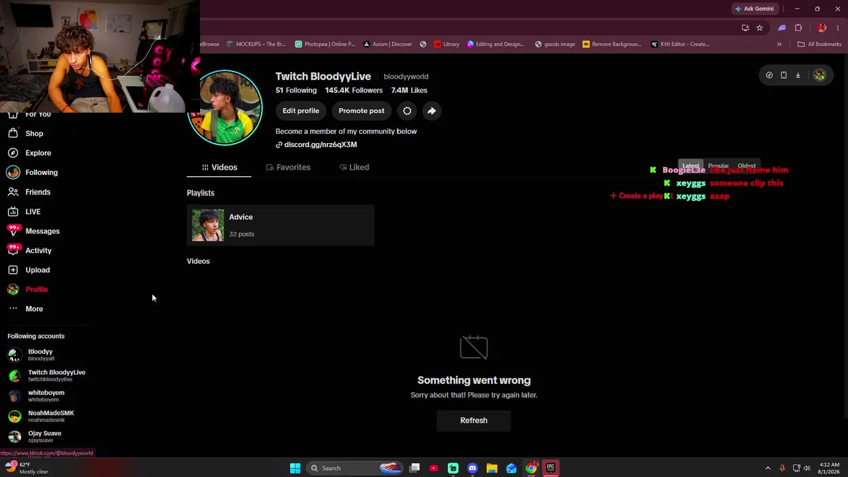Expand hidden bookmarks with chevron
Image resolution: width=848 pixels, height=477 pixels.
tap(779, 44)
